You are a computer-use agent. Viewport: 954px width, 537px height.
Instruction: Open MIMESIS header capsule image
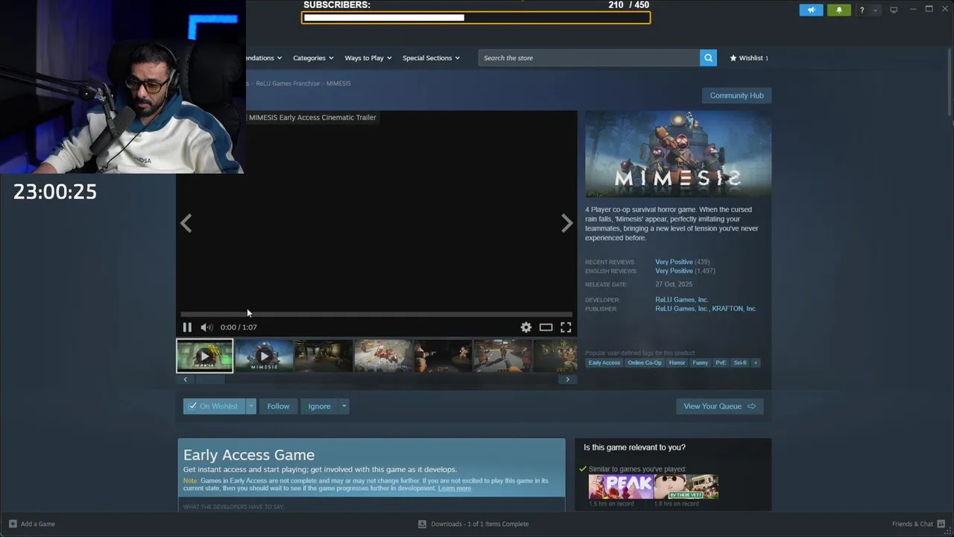(x=678, y=154)
